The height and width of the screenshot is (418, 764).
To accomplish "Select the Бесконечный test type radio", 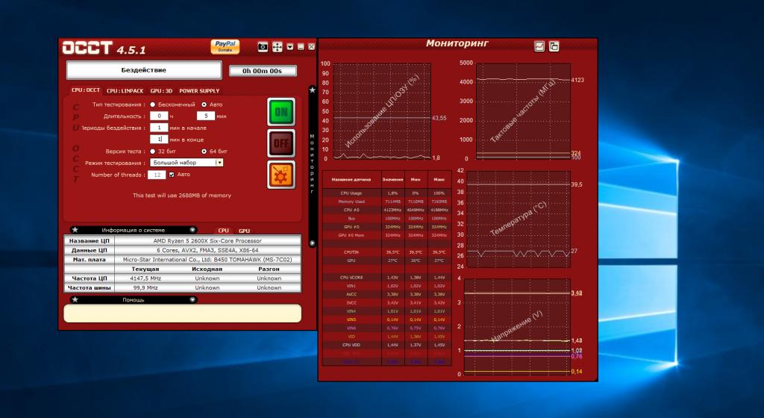I will (x=152, y=104).
